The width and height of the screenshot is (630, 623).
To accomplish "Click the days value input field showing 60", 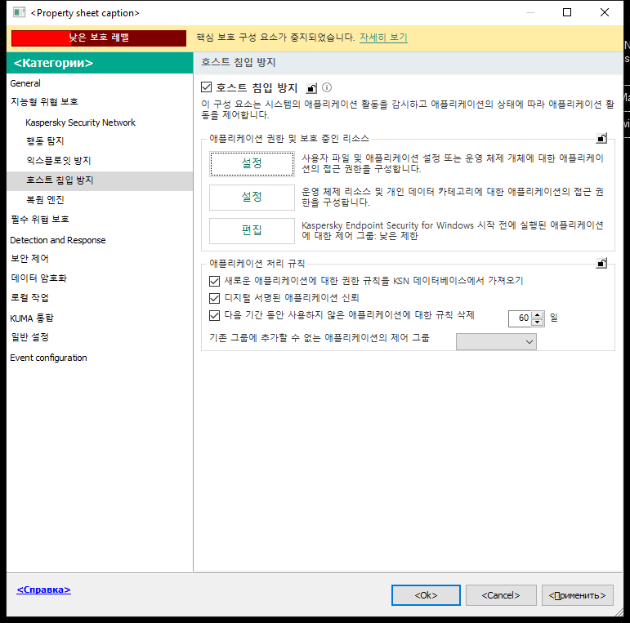I will point(520,318).
